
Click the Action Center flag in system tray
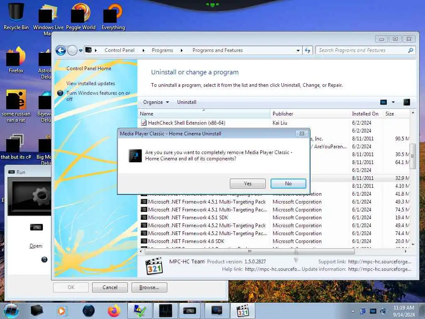click(x=363, y=311)
